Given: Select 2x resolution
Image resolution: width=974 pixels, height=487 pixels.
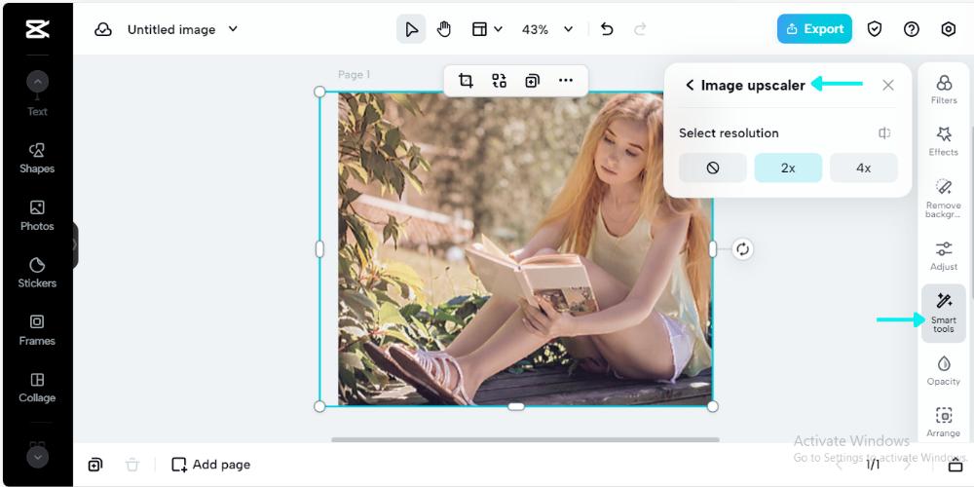Looking at the screenshot, I should coord(788,168).
